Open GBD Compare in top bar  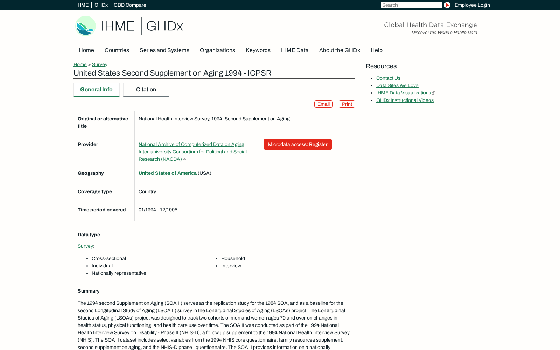(130, 5)
